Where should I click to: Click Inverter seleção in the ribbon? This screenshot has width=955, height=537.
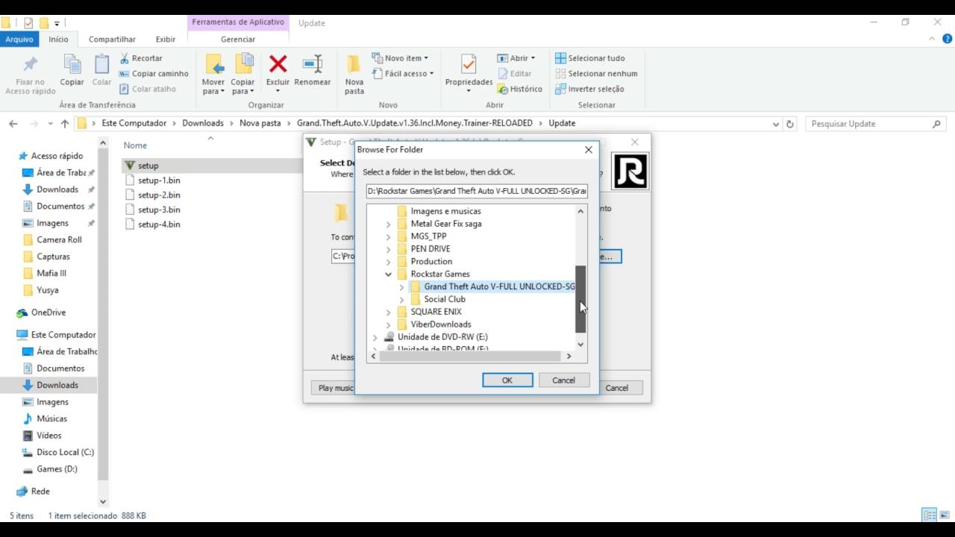(589, 89)
